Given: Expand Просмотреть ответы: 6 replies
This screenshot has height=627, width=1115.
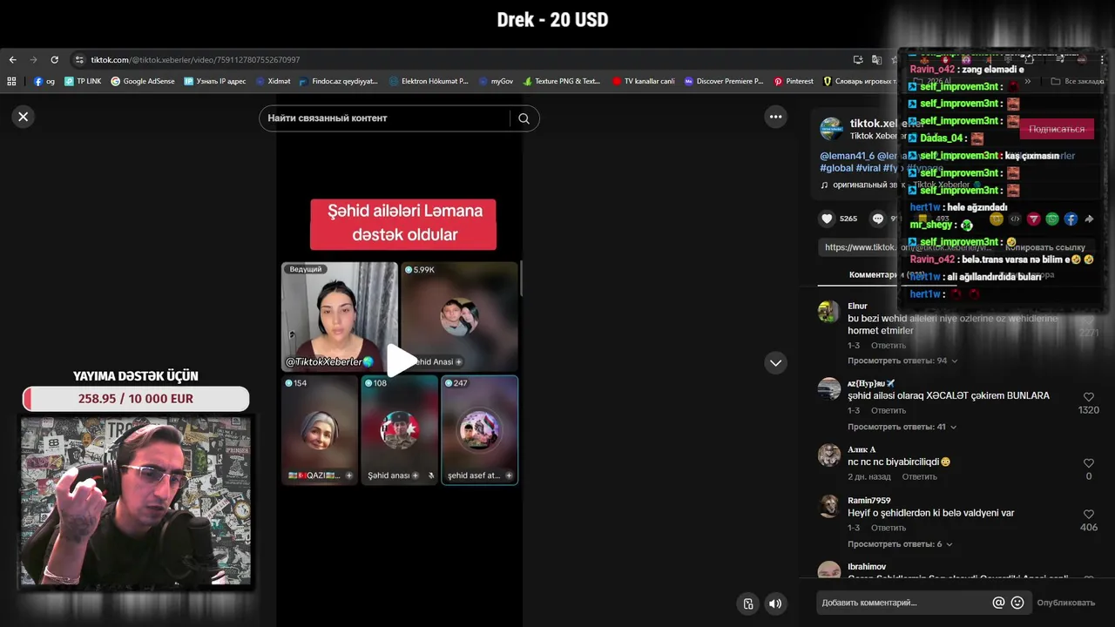Looking at the screenshot, I should [900, 544].
